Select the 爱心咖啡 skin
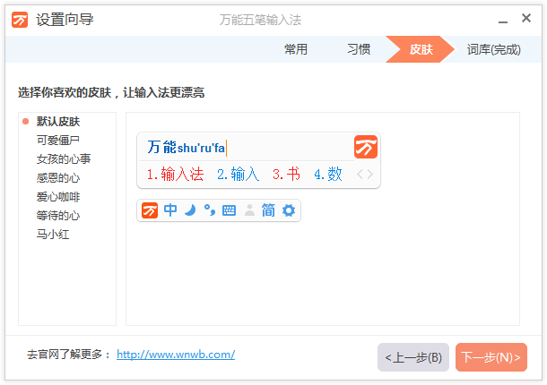Screen dimensions: 547x385 pyautogui.click(x=58, y=197)
